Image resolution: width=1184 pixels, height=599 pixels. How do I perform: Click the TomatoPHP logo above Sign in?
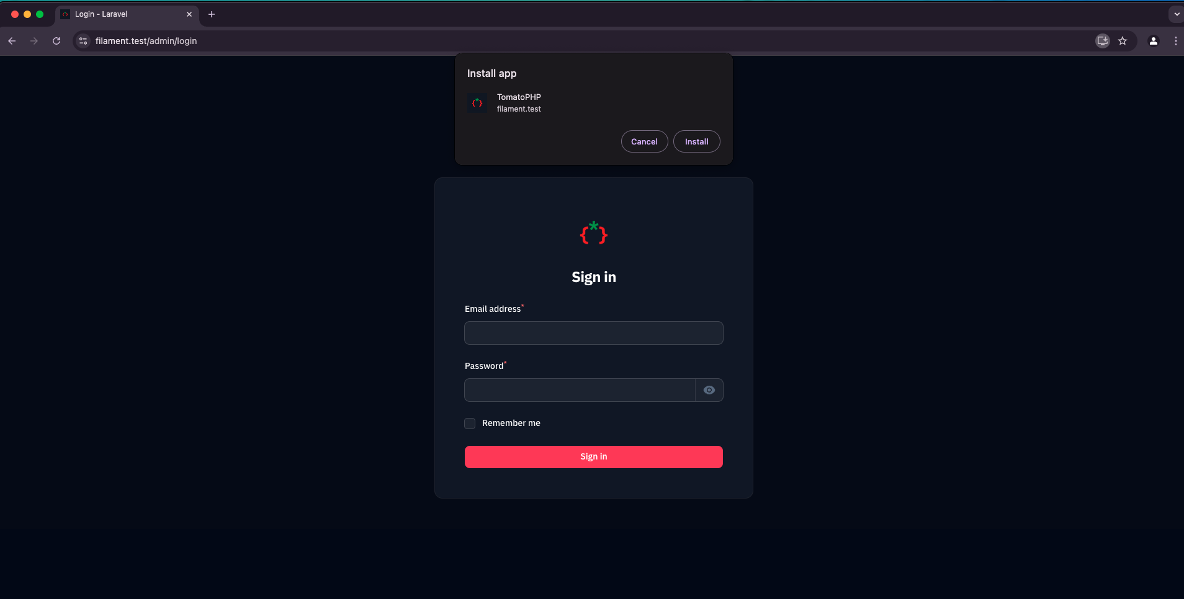(594, 233)
